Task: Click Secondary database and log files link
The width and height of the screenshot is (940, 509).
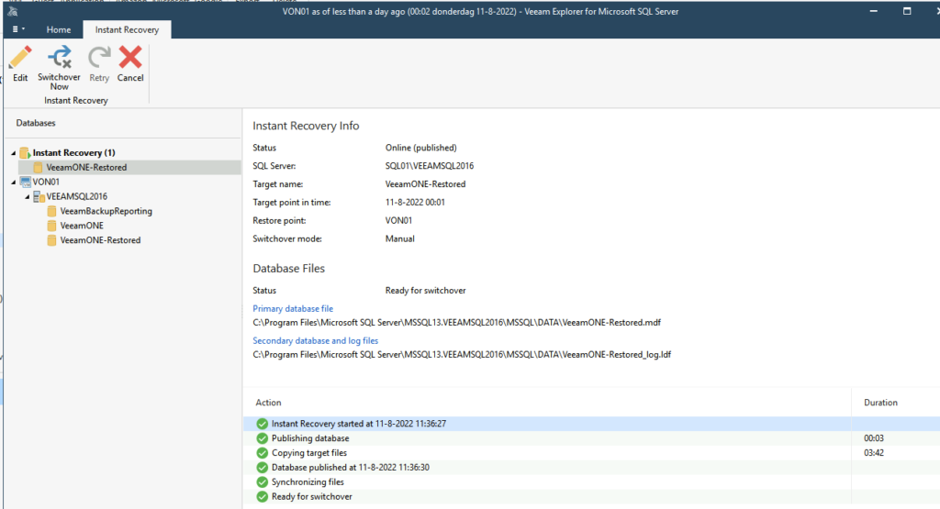Action: (x=315, y=340)
